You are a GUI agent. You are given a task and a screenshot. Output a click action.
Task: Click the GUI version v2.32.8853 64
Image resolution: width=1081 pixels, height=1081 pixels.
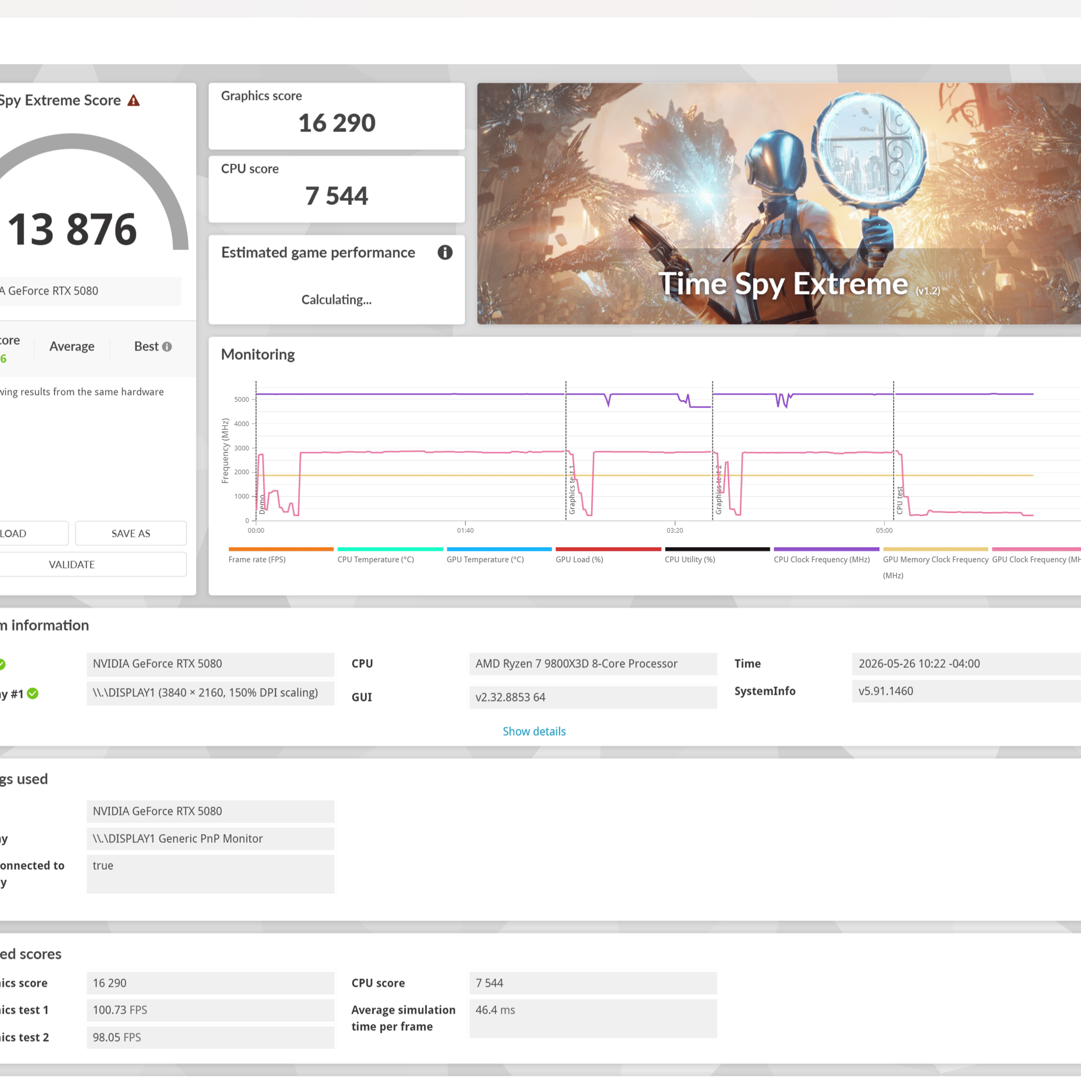(x=593, y=697)
